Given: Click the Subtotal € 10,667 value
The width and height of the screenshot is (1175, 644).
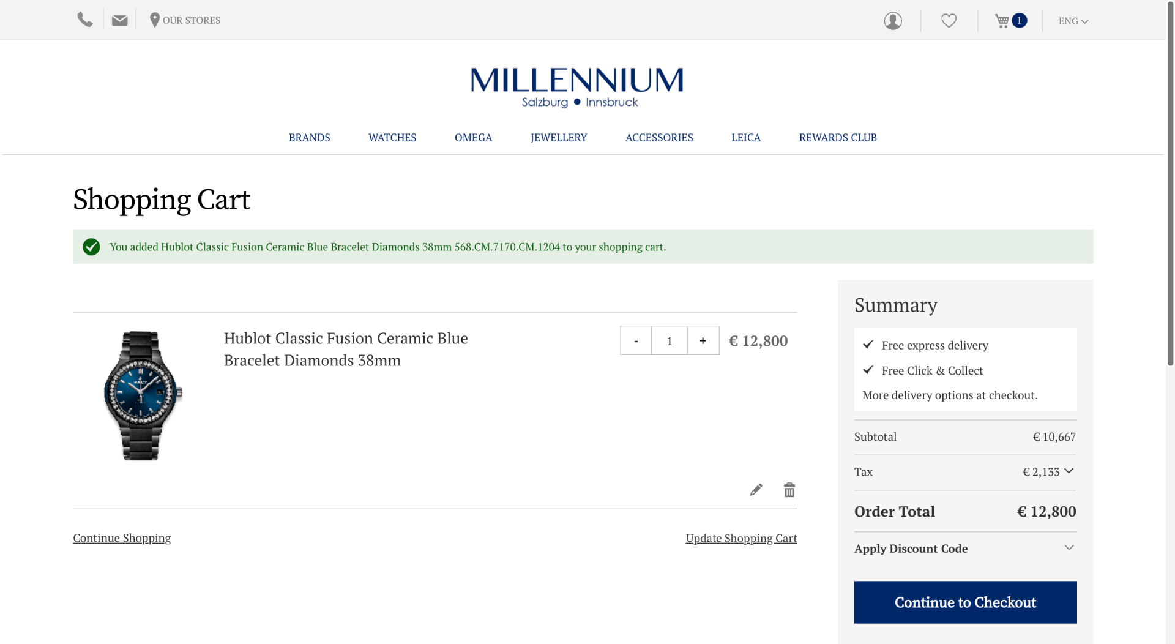Looking at the screenshot, I should click(x=1054, y=437).
